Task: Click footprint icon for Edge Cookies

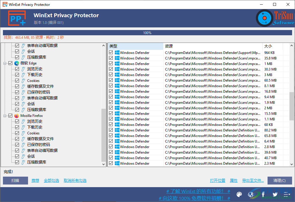Action: [x=23, y=81]
